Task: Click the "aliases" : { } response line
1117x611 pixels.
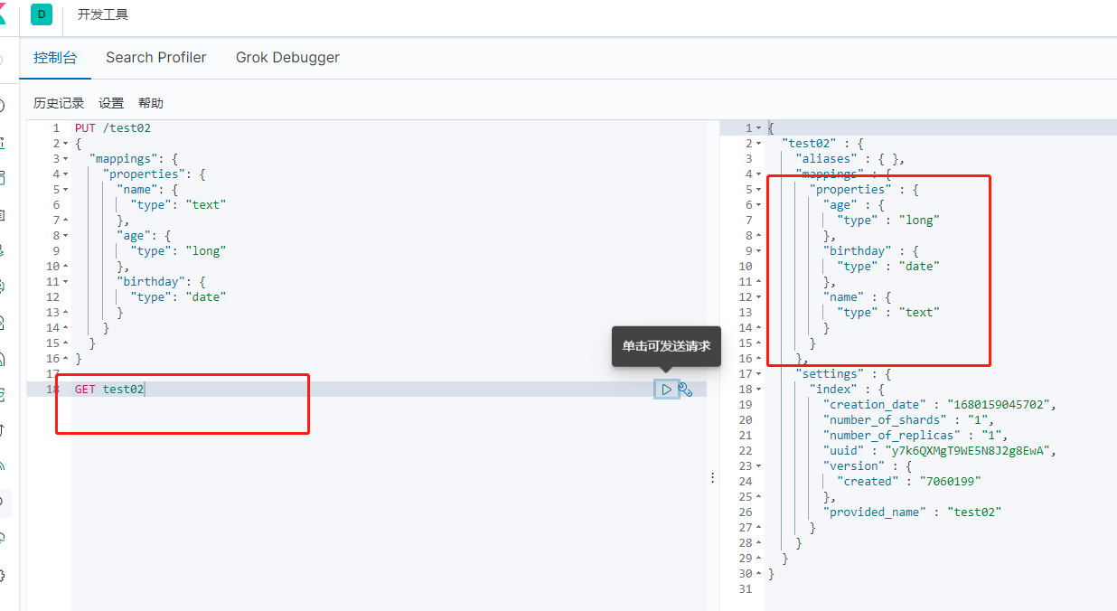Action: tap(850, 159)
